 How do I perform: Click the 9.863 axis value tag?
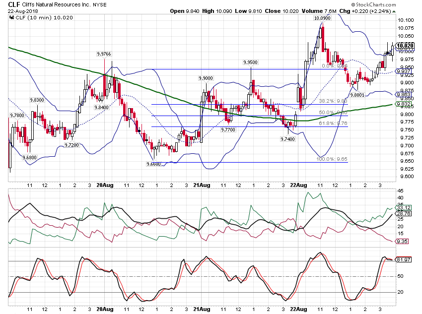coord(404,94)
